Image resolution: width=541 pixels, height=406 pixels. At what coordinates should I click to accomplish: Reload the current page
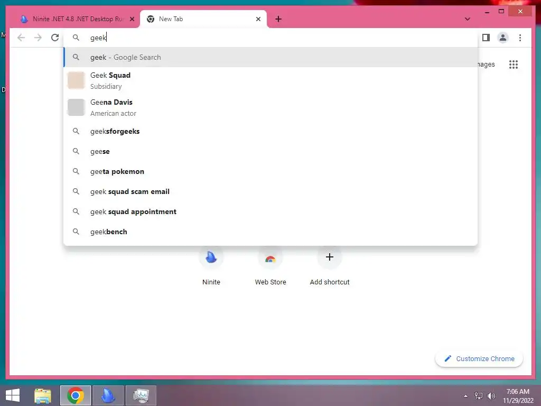pos(55,38)
